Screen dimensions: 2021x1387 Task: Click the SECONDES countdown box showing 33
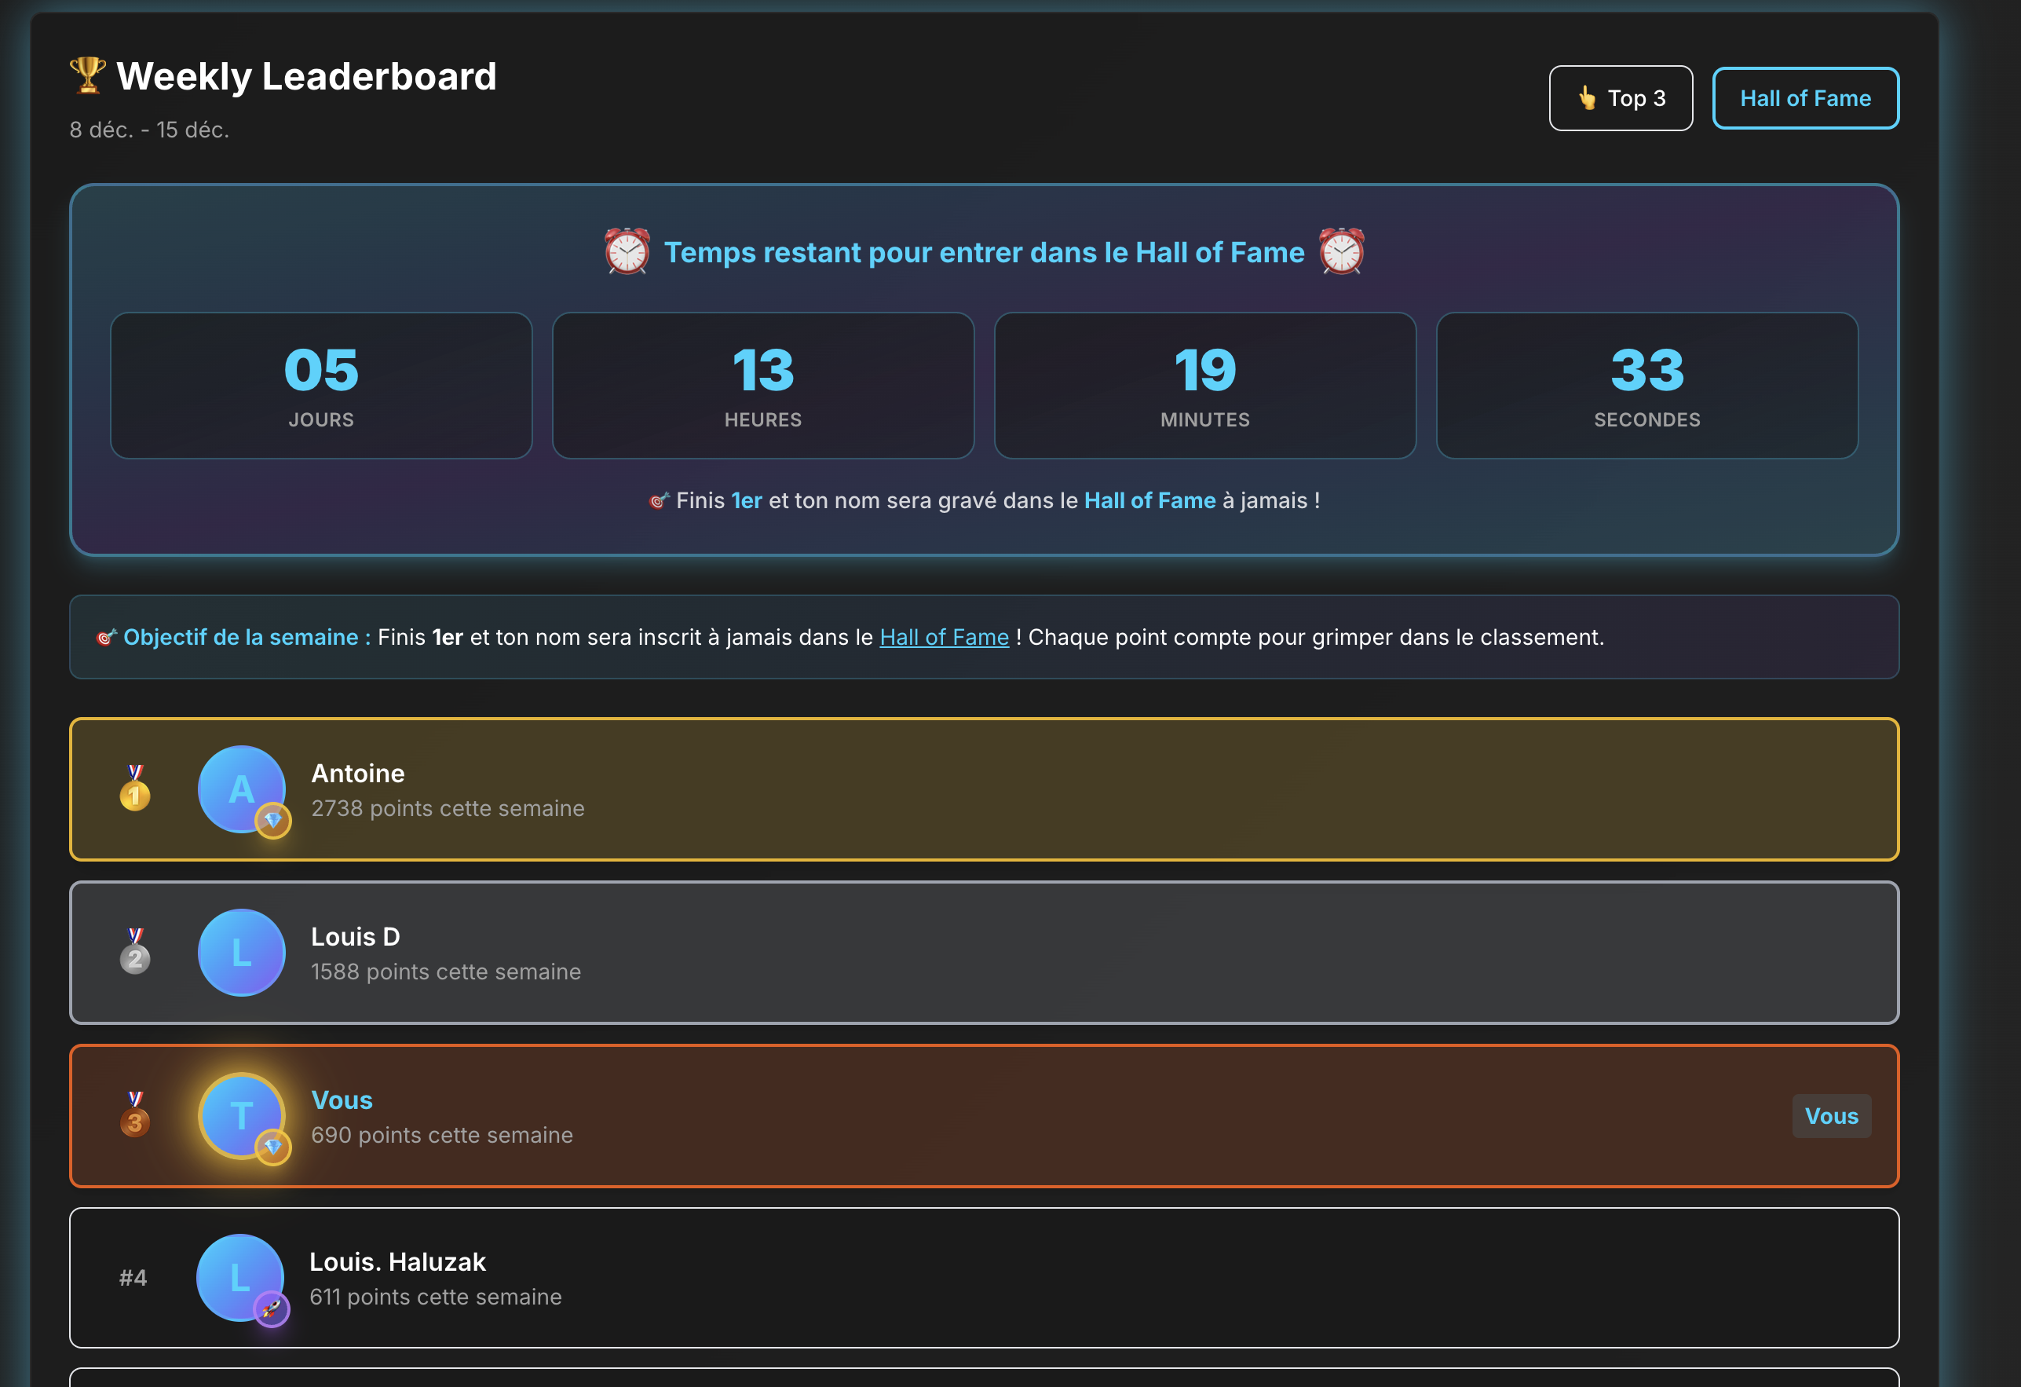pos(1646,385)
